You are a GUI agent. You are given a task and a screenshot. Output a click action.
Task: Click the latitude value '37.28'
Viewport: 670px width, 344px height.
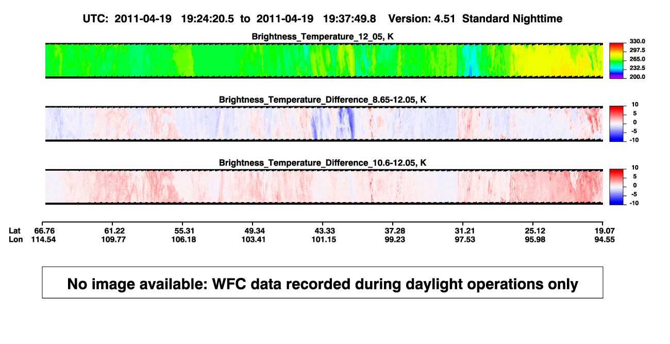(x=394, y=230)
